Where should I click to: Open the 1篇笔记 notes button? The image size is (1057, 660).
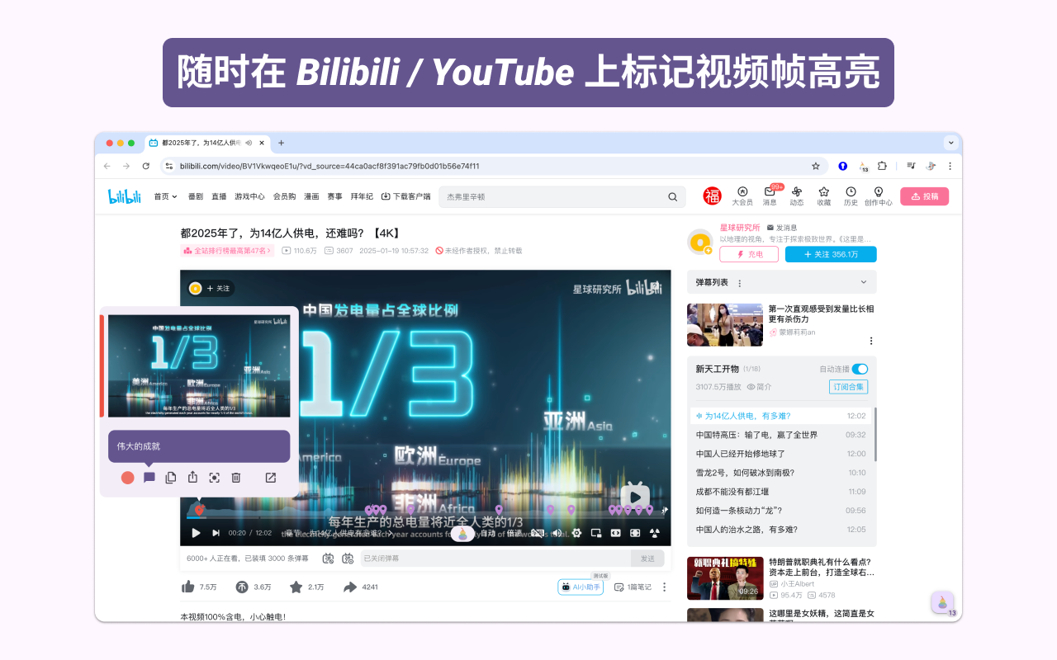click(x=633, y=587)
